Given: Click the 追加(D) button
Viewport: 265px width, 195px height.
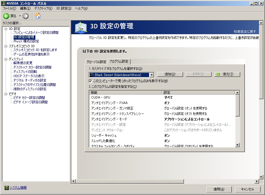Looking at the screenshot, I should pyautogui.click(x=170, y=74).
